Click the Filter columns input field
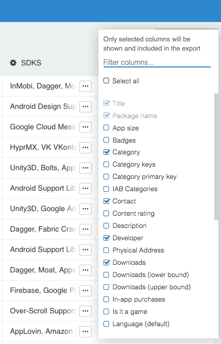Viewport: 221px width, 344px height. click(x=157, y=62)
